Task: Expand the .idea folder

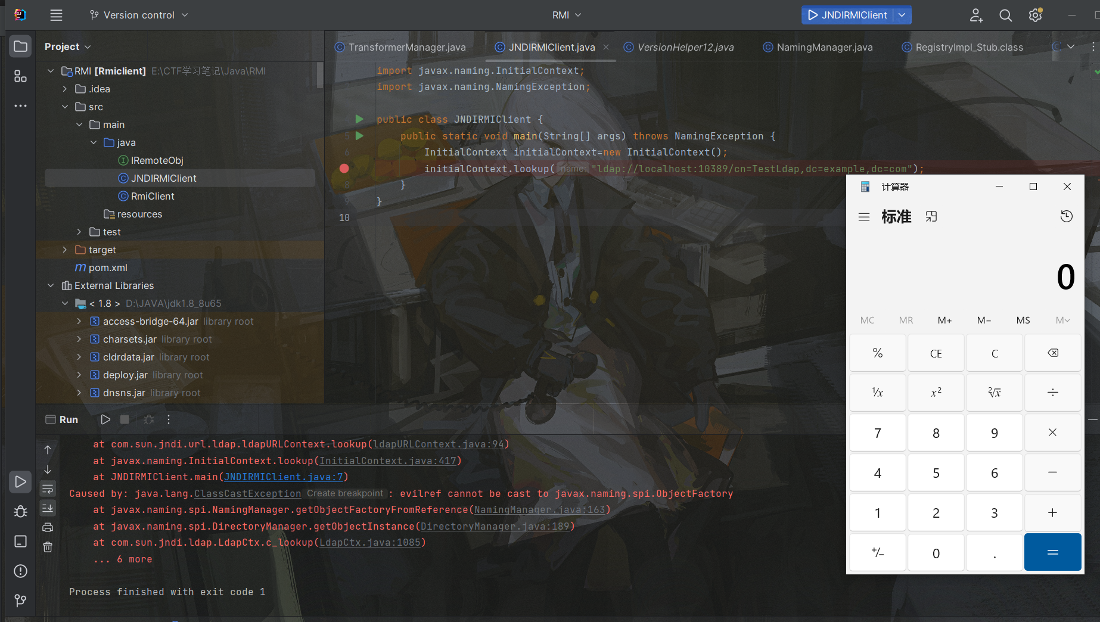Action: coord(65,89)
